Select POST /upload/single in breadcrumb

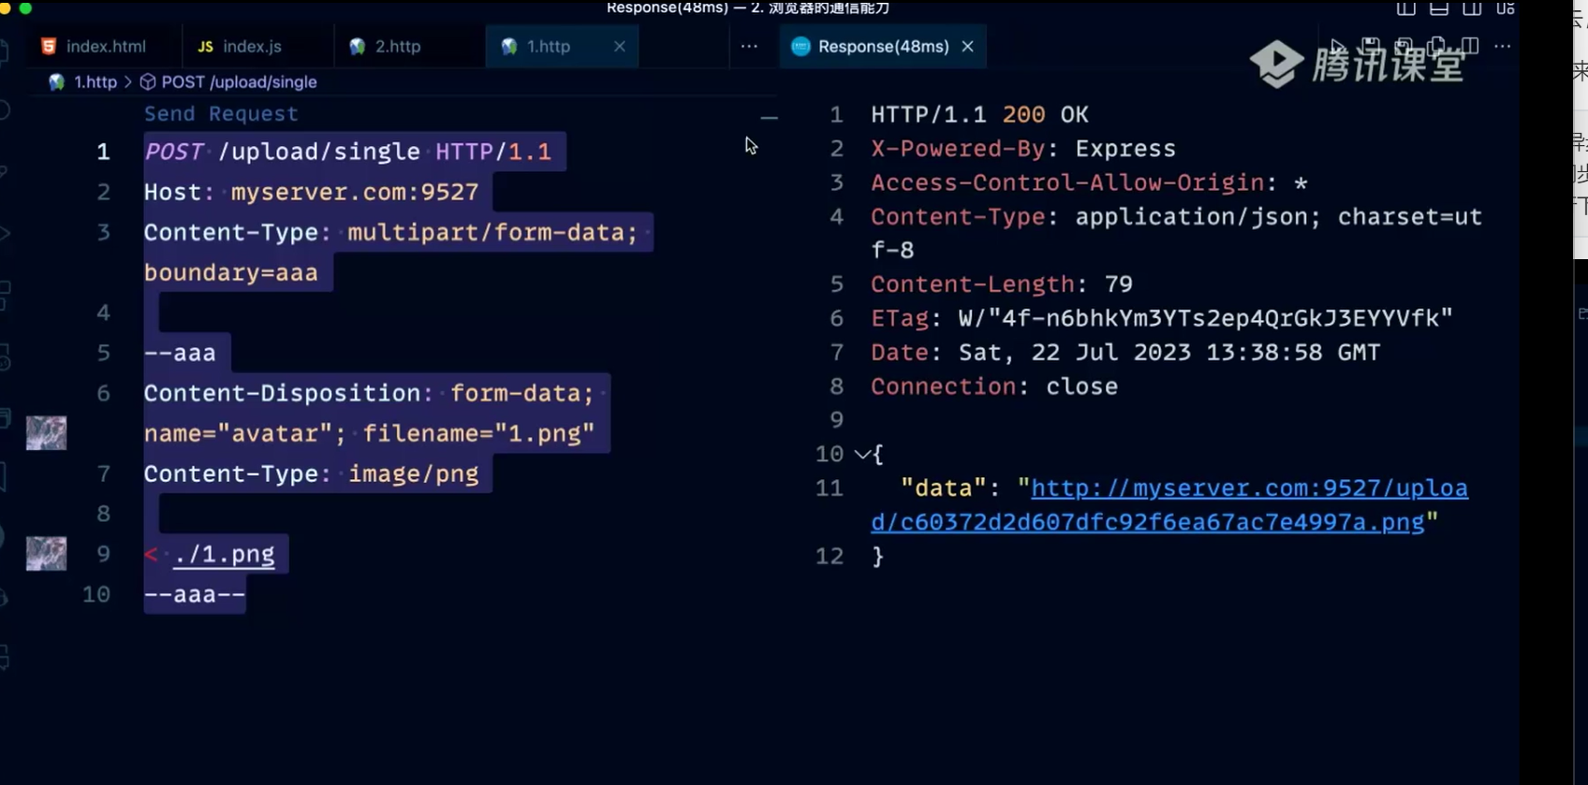[x=239, y=82]
